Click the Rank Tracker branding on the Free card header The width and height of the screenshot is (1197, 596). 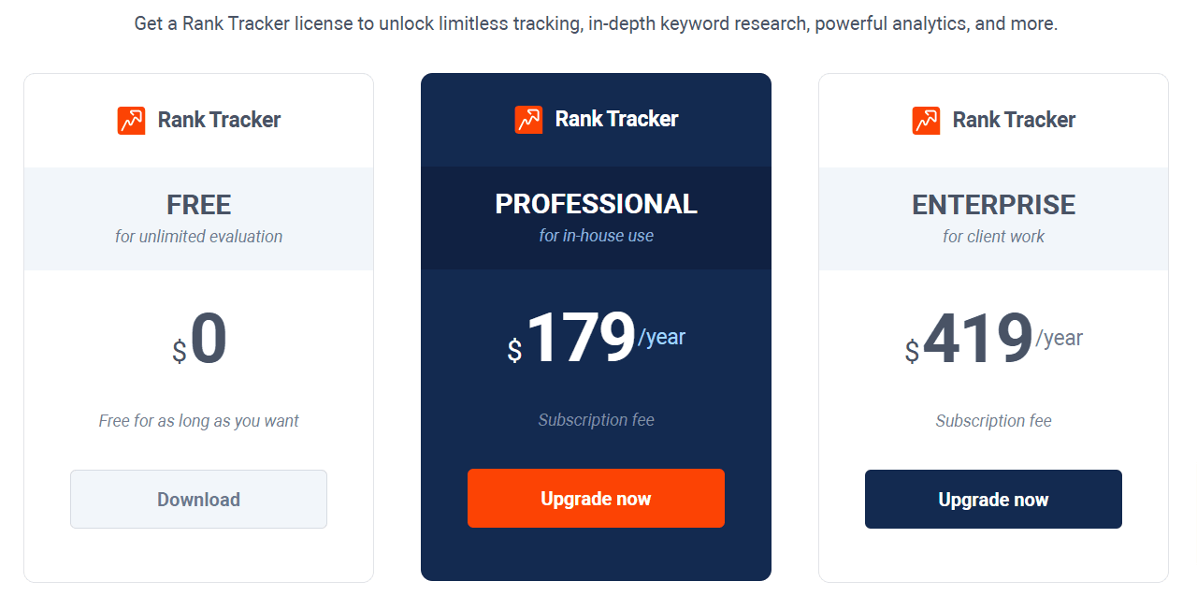(198, 120)
